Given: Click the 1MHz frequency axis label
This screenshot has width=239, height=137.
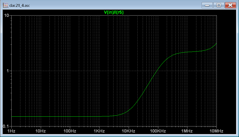Looking at the screenshot, I should pyautogui.click(x=187, y=131).
